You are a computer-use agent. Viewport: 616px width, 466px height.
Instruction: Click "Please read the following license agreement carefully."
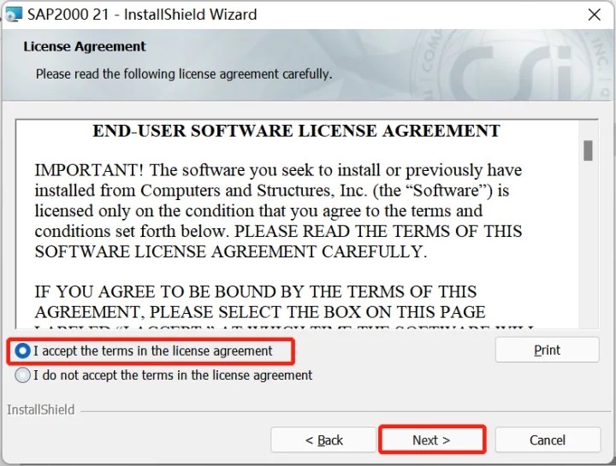pos(184,74)
